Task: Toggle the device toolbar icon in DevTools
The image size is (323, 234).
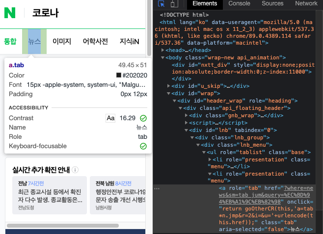Action: (174, 4)
